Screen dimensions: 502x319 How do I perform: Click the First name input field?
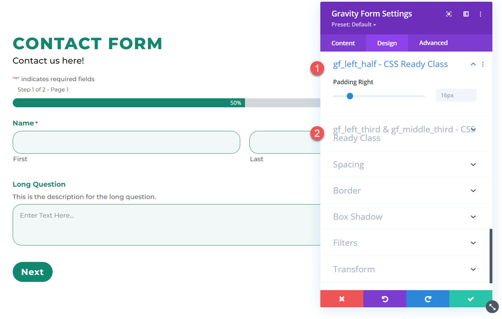tap(126, 142)
